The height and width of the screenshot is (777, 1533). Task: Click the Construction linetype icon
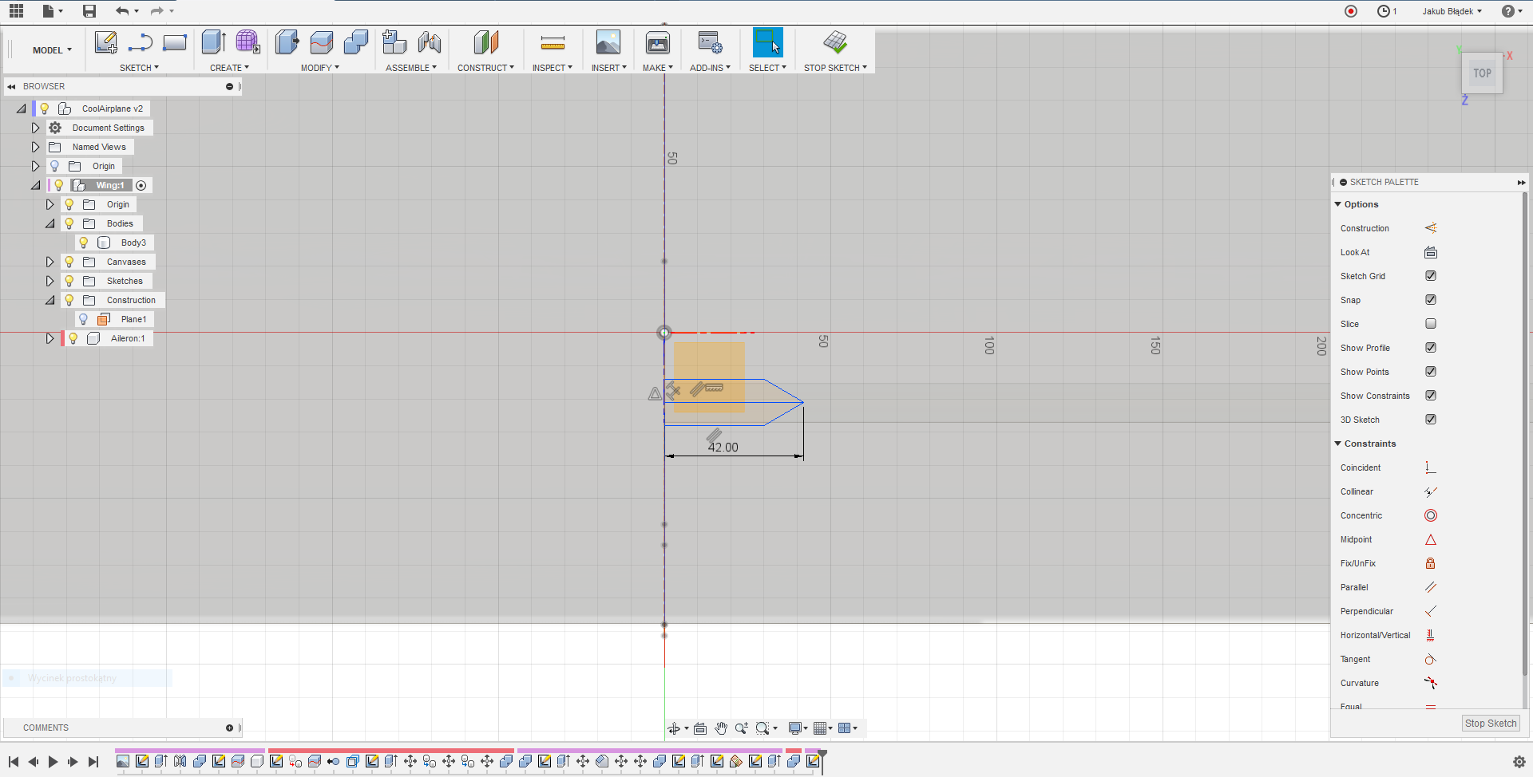[x=1431, y=228]
